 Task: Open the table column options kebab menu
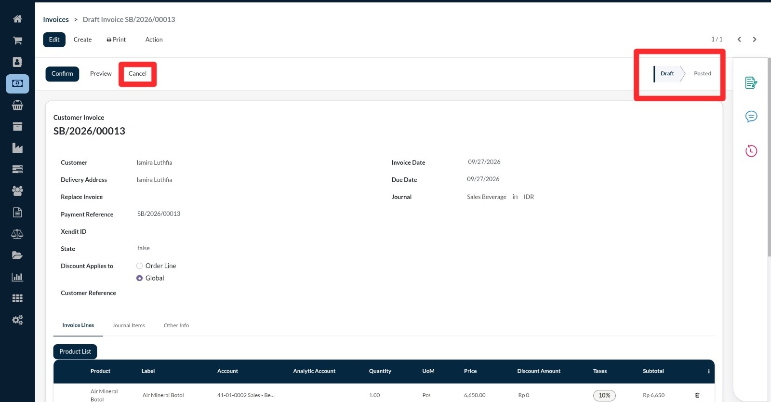(x=709, y=371)
